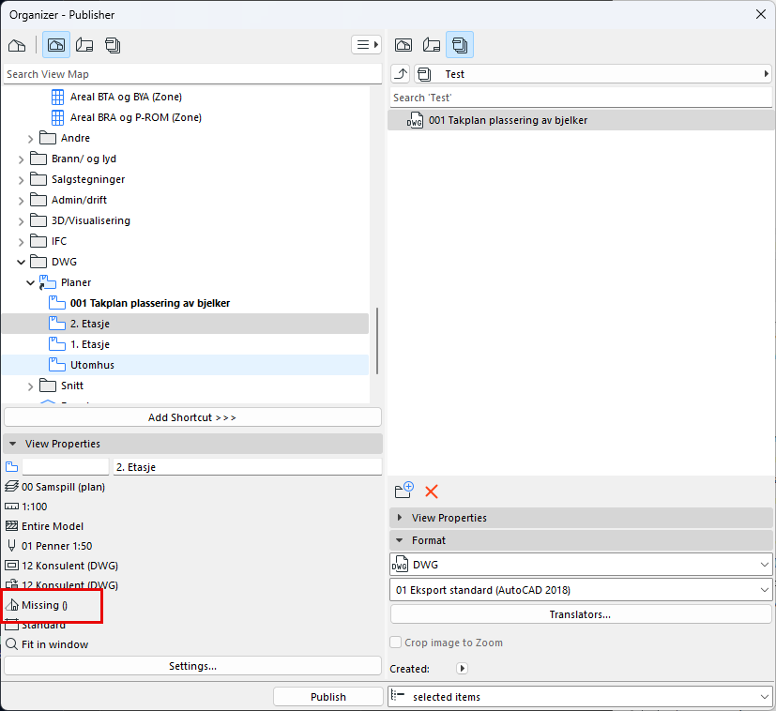Screen dimensions: 776x711
Task: Select the Utomhus view item
Action: (x=92, y=365)
